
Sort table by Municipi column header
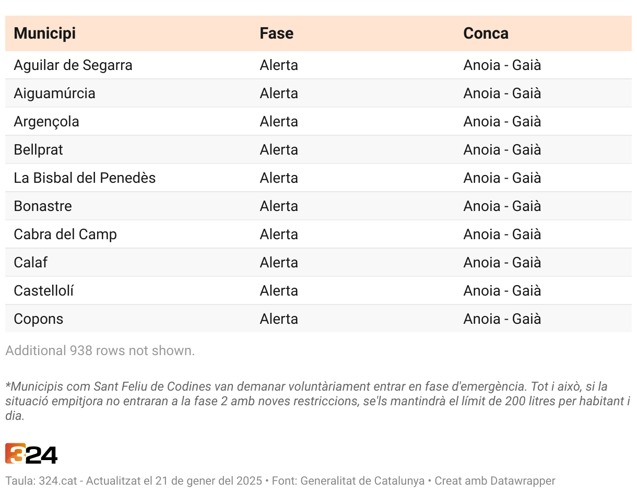pyautogui.click(x=45, y=33)
